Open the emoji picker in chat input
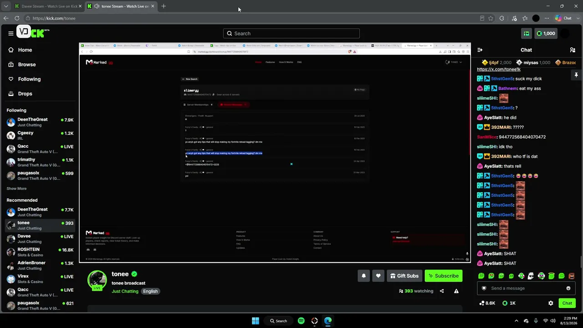583x328 pixels. [568, 288]
